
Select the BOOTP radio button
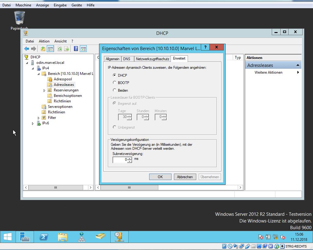114,83
